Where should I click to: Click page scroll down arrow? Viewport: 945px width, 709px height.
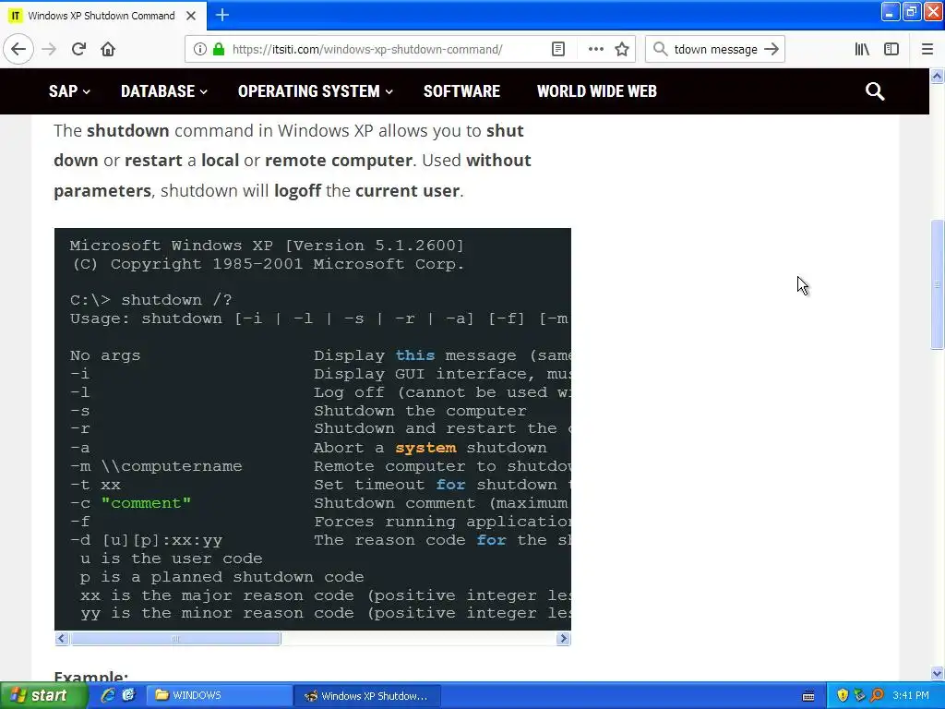point(937,673)
